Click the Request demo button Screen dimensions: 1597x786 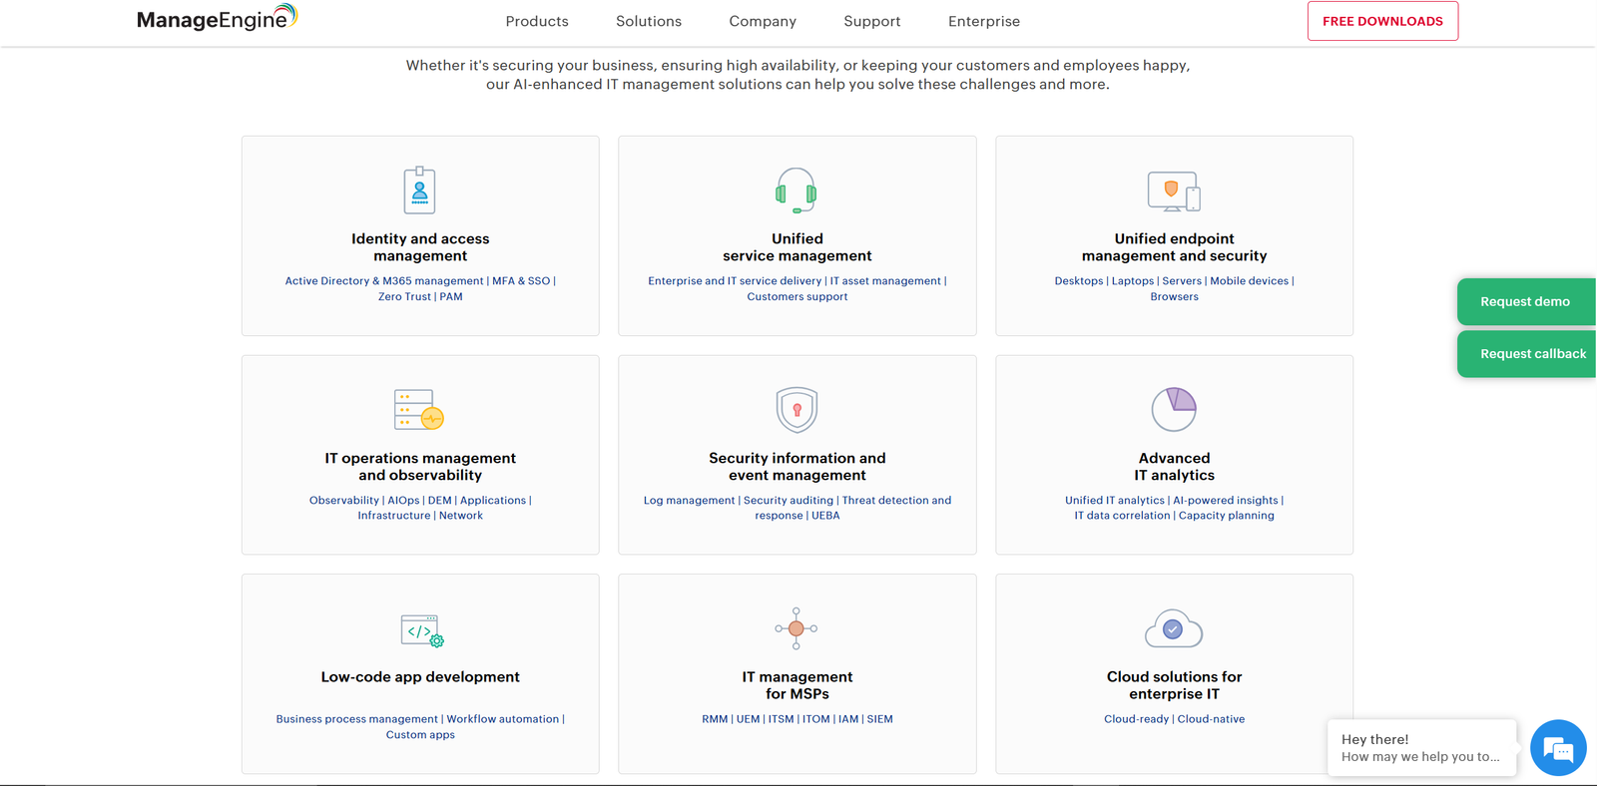(1526, 301)
